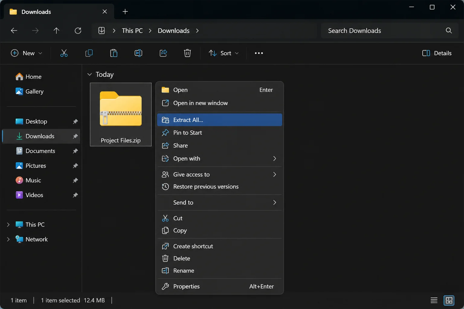The width and height of the screenshot is (464, 309).
Task: Select the Project Files.zip thumbnail
Action: pyautogui.click(x=121, y=114)
